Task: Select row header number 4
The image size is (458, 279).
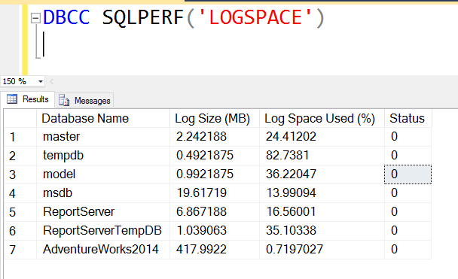Action: [x=20, y=193]
